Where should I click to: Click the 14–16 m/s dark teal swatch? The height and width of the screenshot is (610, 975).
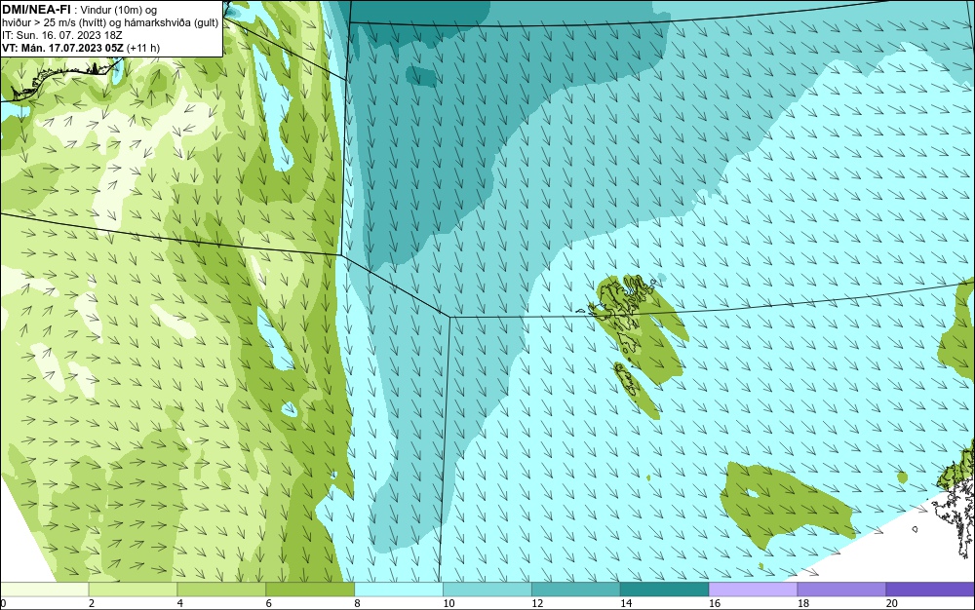coord(664,589)
